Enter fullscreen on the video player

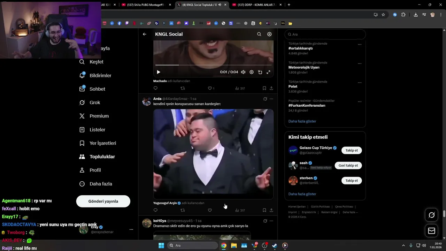pyautogui.click(x=268, y=72)
